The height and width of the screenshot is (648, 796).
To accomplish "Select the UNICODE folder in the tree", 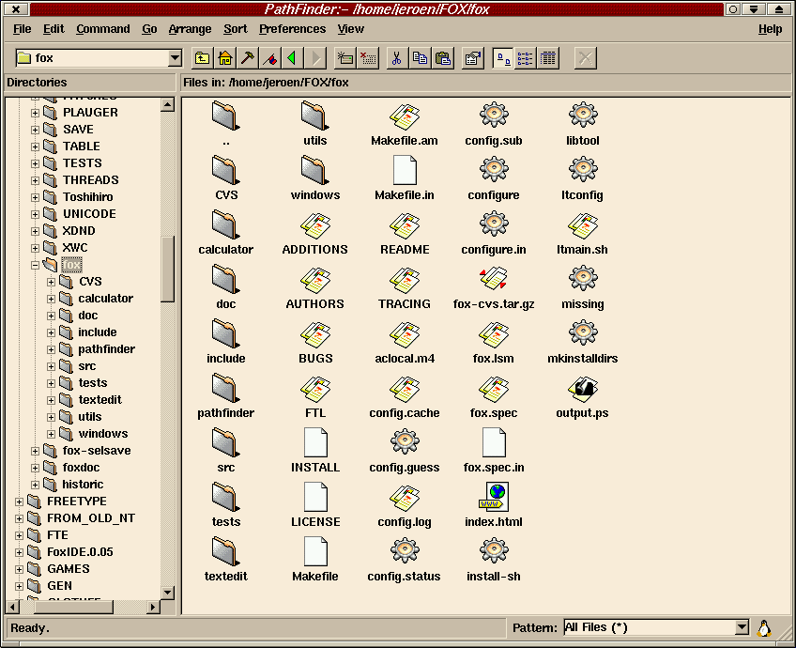I will pyautogui.click(x=89, y=214).
